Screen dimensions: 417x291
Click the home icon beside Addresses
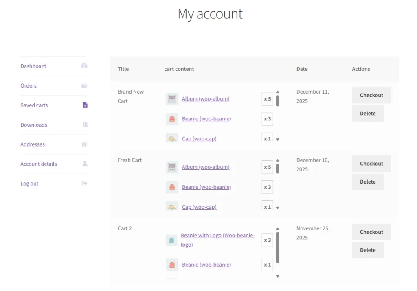tap(84, 144)
